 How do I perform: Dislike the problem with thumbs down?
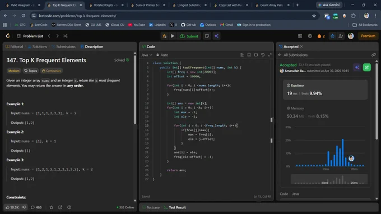tap(24, 207)
